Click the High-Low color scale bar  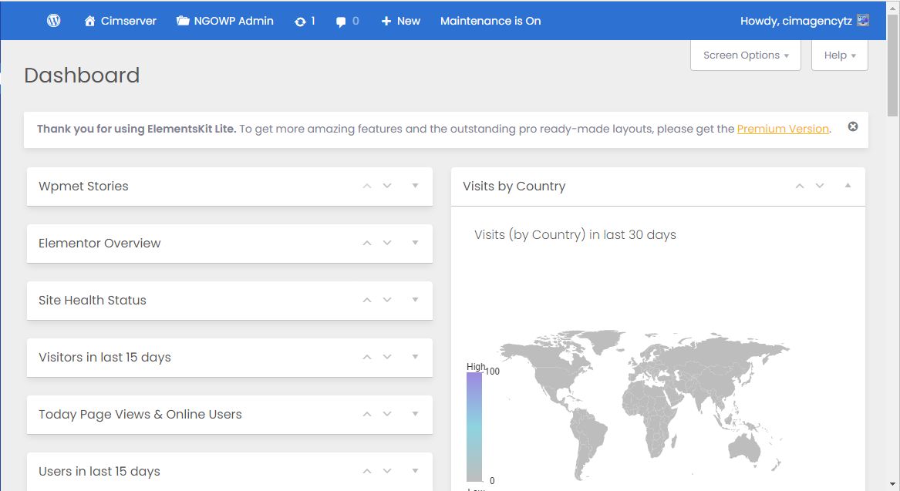pos(474,426)
